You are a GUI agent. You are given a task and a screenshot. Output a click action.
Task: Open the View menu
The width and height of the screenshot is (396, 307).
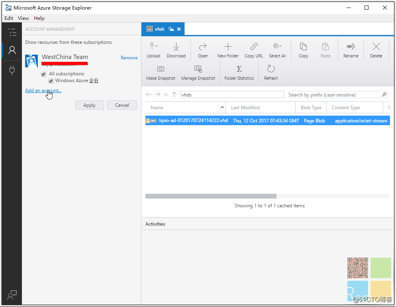[x=23, y=18]
